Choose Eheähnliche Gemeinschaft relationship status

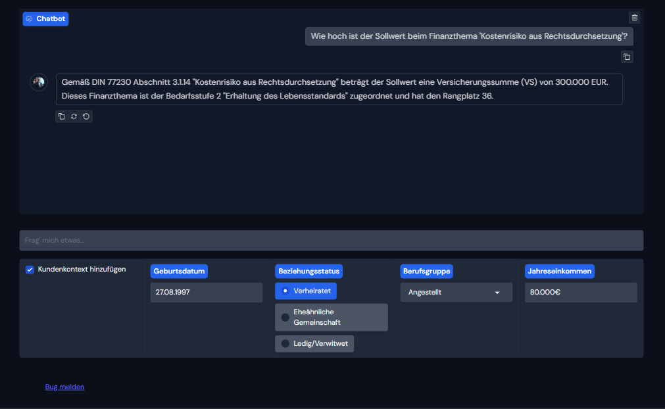point(285,317)
